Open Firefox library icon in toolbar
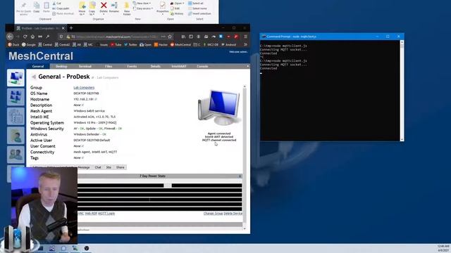The image size is (451, 253). pos(183,37)
